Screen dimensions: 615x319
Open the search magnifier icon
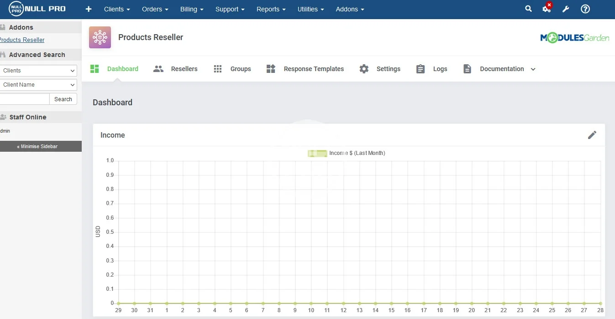[528, 9]
